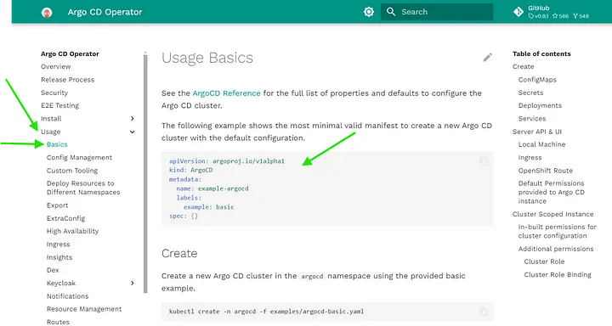Expand the Install section chevron

(133, 119)
